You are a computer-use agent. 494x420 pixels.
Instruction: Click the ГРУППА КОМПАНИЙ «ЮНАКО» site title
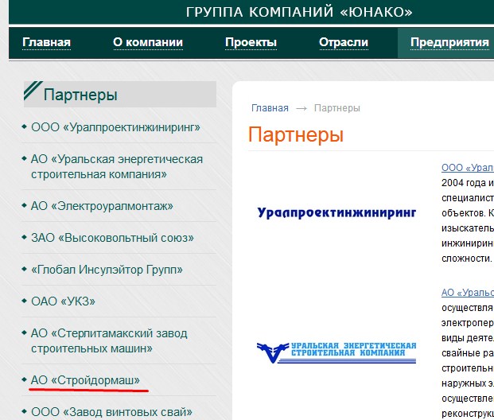tap(299, 12)
